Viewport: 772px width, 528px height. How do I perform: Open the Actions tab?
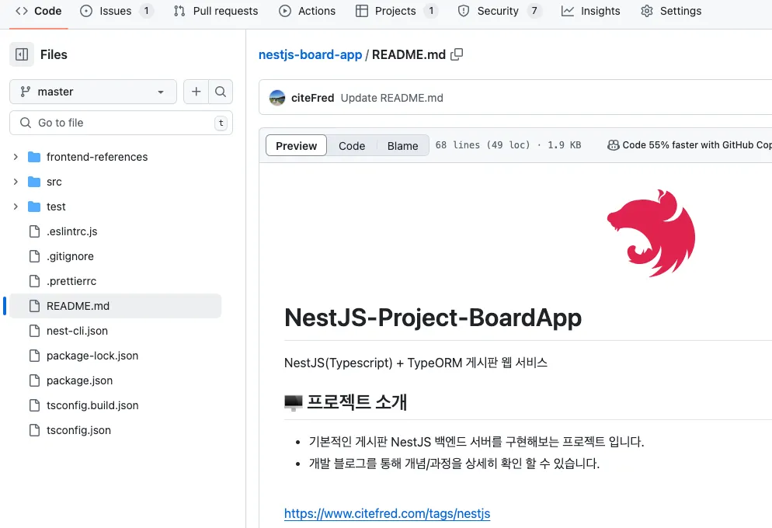point(307,11)
